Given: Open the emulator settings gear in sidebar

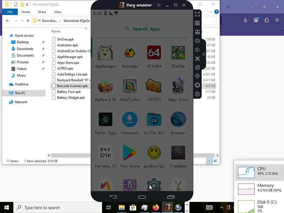Looking at the screenshot, I should pyautogui.click(x=197, y=94).
